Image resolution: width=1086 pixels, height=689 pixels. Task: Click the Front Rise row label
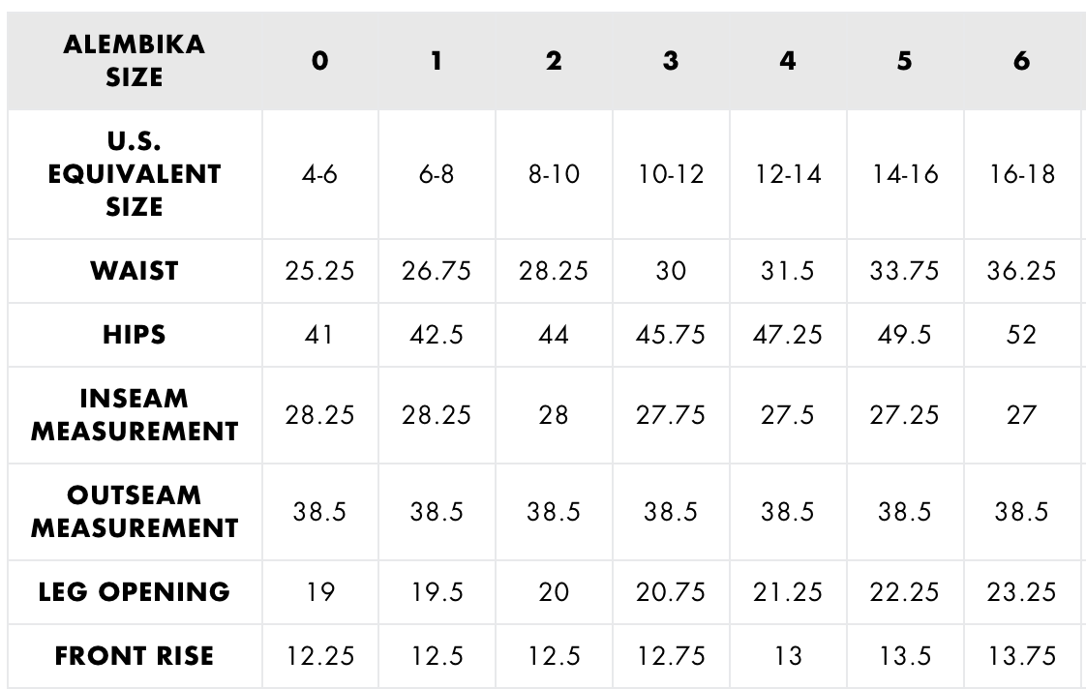[x=135, y=656]
